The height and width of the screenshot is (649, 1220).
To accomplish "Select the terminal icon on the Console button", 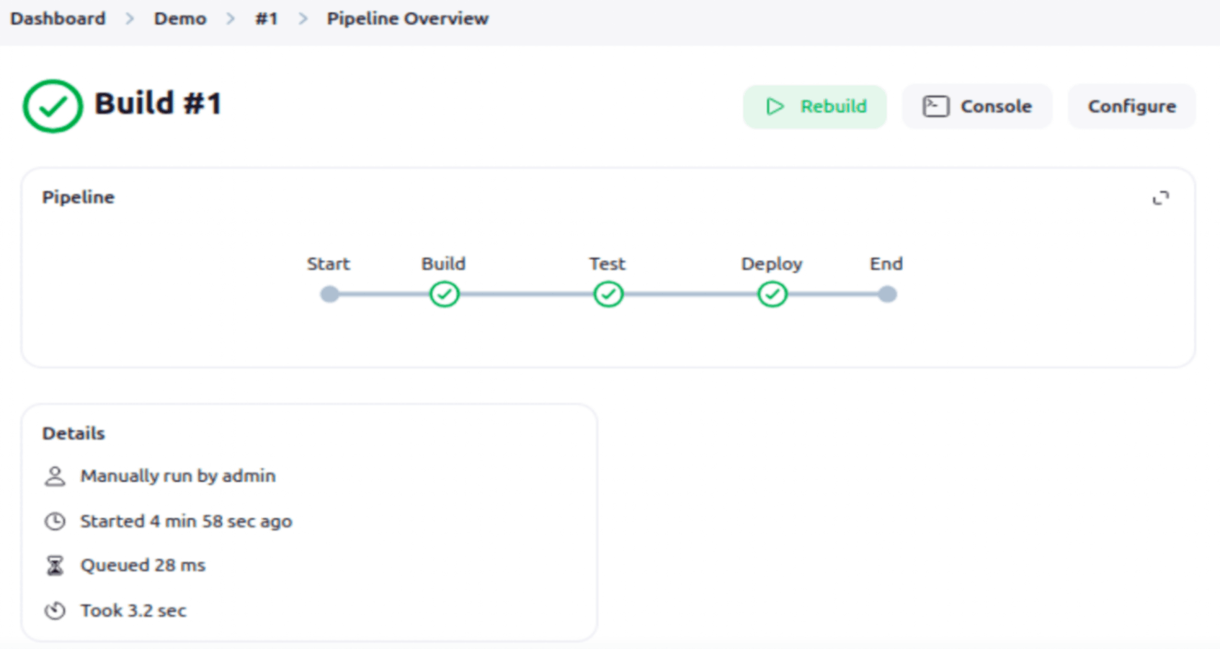I will (x=937, y=105).
